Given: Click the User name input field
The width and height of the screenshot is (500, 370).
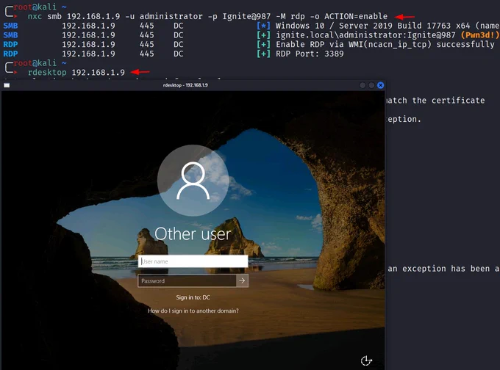Looking at the screenshot, I should point(193,261).
